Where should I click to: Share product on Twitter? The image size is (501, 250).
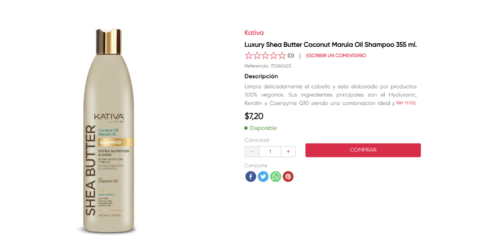[x=263, y=177]
